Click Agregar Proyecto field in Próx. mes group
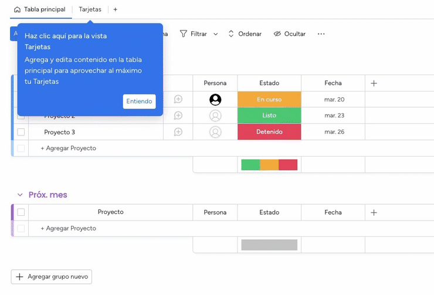The image size is (434, 295). point(68,228)
